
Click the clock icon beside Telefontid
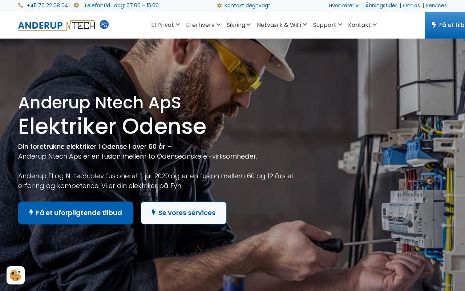click(76, 5)
